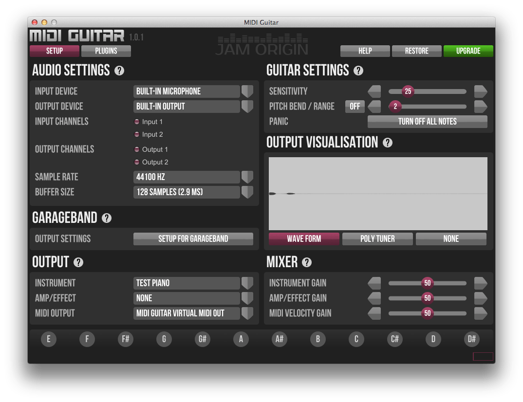Screen dimensions: 523x402
Task: Open Guitar Settings help question mark
Action: (358, 71)
